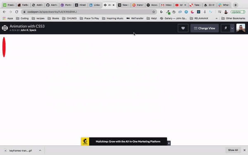This screenshot has width=248, height=155.
Task: Open the Chrome profile avatar
Action: tap(226, 12)
